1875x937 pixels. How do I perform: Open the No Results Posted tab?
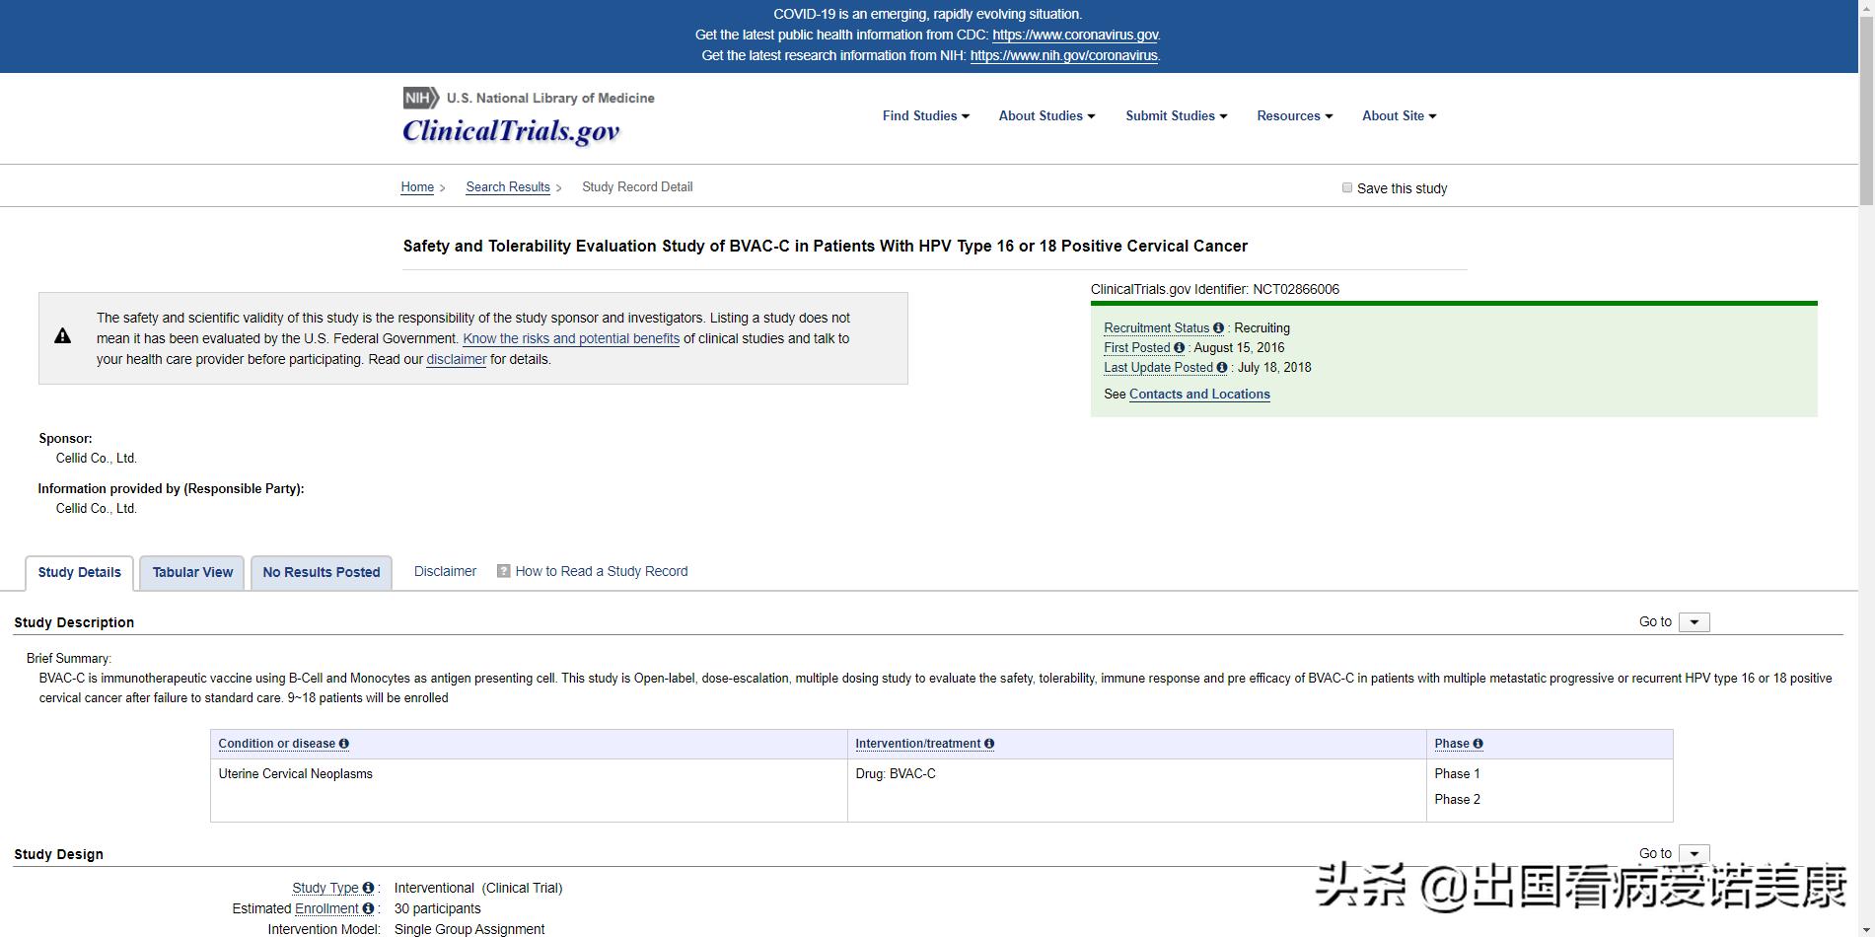[x=322, y=573]
